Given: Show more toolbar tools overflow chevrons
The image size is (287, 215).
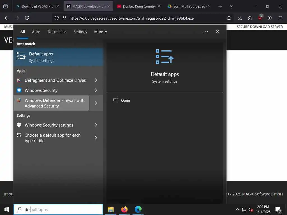Looking at the screenshot, I should pyautogui.click(x=270, y=18).
